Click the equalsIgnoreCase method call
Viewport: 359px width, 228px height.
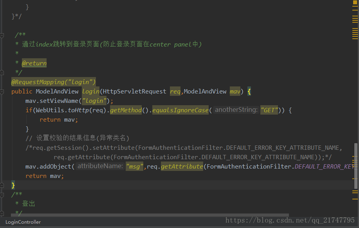180,110
